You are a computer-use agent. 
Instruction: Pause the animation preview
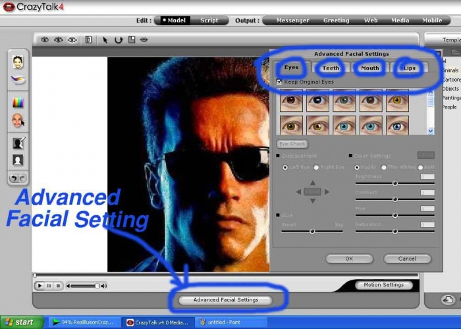(49, 286)
